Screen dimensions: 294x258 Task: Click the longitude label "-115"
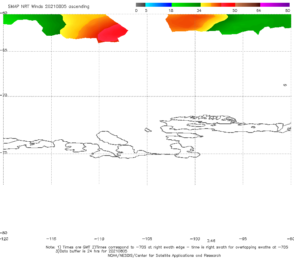point(51,239)
